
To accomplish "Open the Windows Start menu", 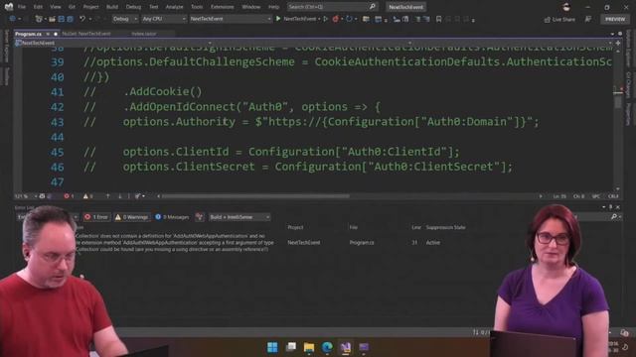I will tap(272, 347).
